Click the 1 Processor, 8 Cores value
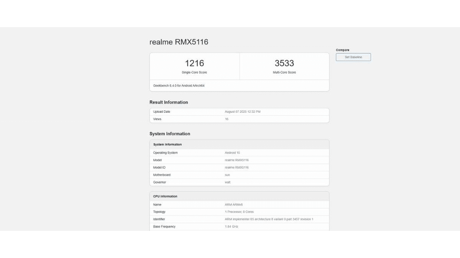The width and height of the screenshot is (460, 258). coord(239,212)
